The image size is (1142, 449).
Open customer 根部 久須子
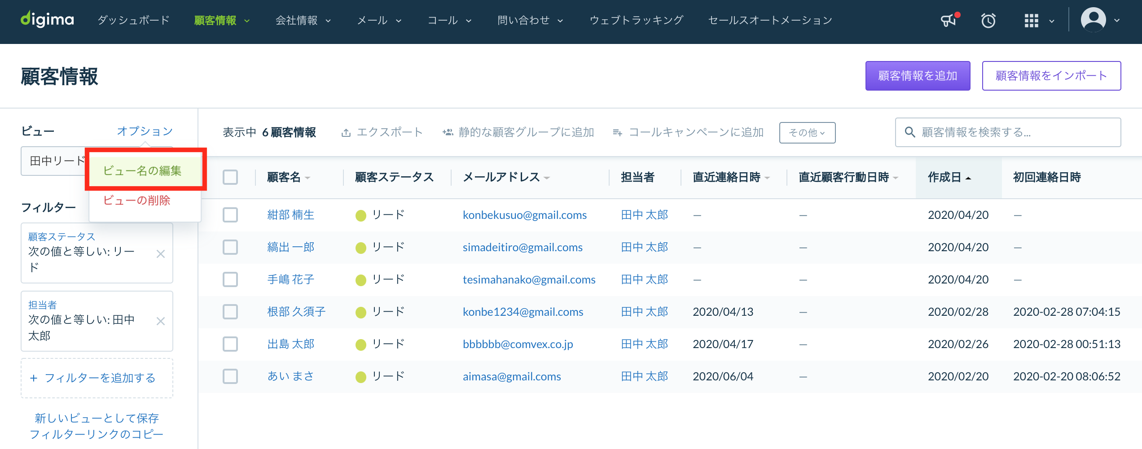(296, 312)
